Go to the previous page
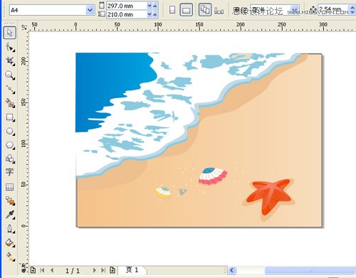The width and height of the screenshot is (356, 278). coord(52,270)
